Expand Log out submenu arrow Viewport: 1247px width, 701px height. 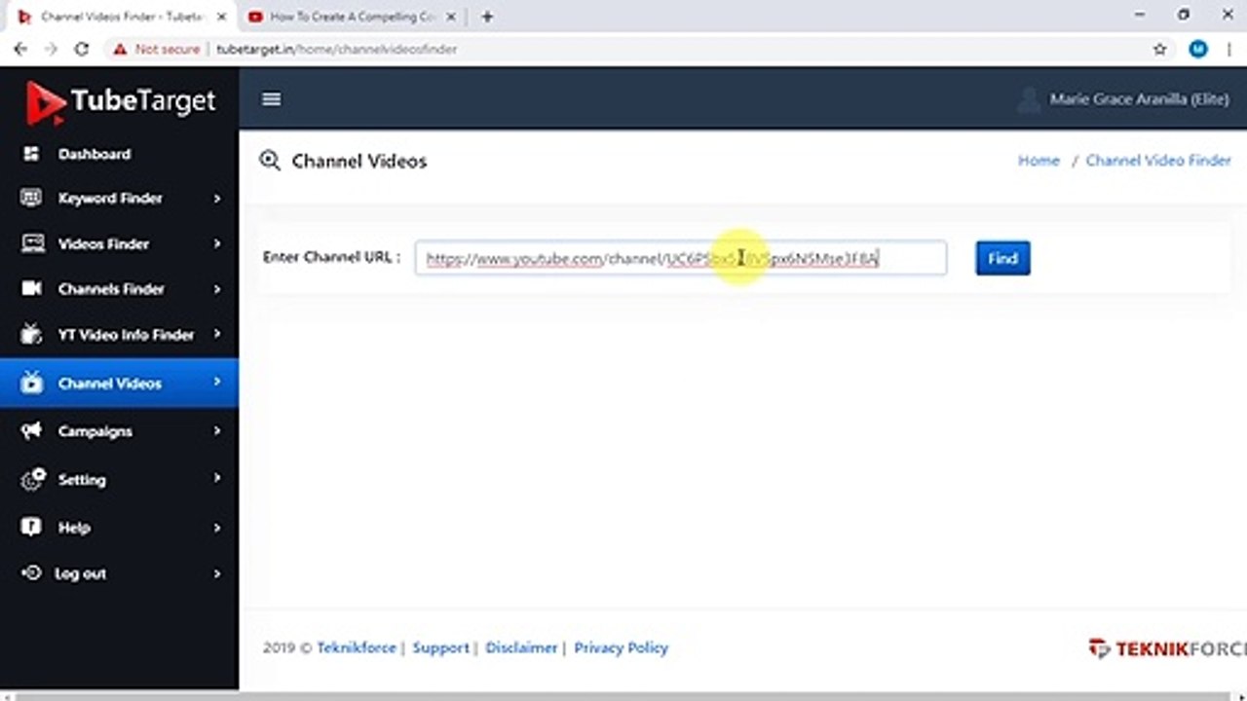(217, 573)
